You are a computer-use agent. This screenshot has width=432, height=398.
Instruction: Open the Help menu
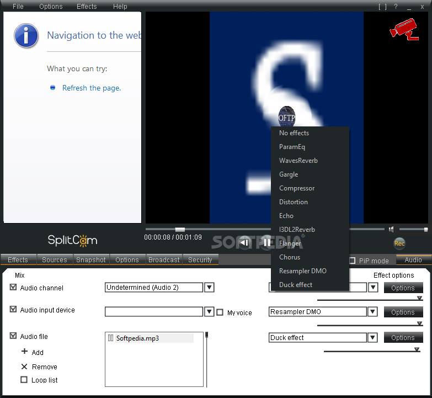pyautogui.click(x=120, y=6)
